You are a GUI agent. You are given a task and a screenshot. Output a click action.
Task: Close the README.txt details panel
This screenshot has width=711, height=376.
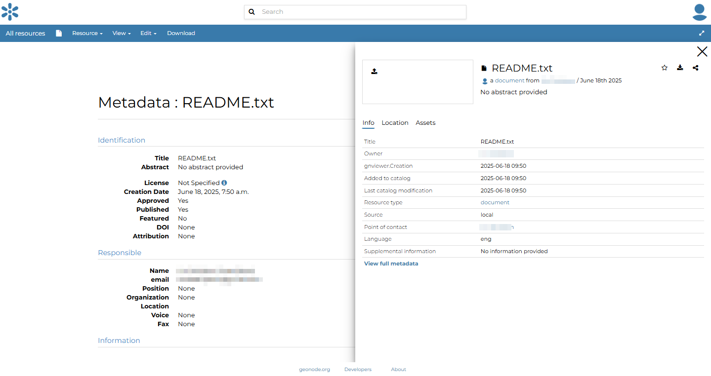click(702, 51)
